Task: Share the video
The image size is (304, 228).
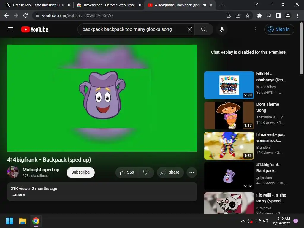Action: point(170,172)
